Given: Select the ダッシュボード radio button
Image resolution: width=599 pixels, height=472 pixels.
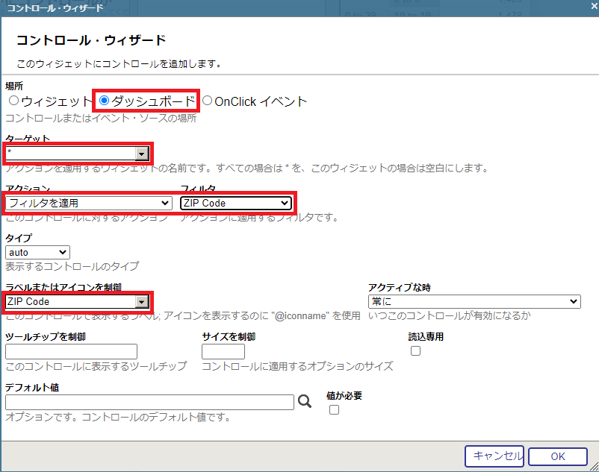Looking at the screenshot, I should 105,100.
